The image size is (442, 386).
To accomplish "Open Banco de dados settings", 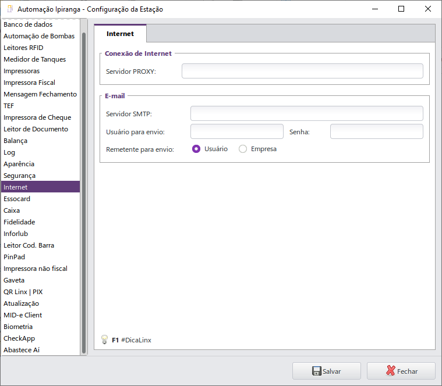I will coord(40,24).
